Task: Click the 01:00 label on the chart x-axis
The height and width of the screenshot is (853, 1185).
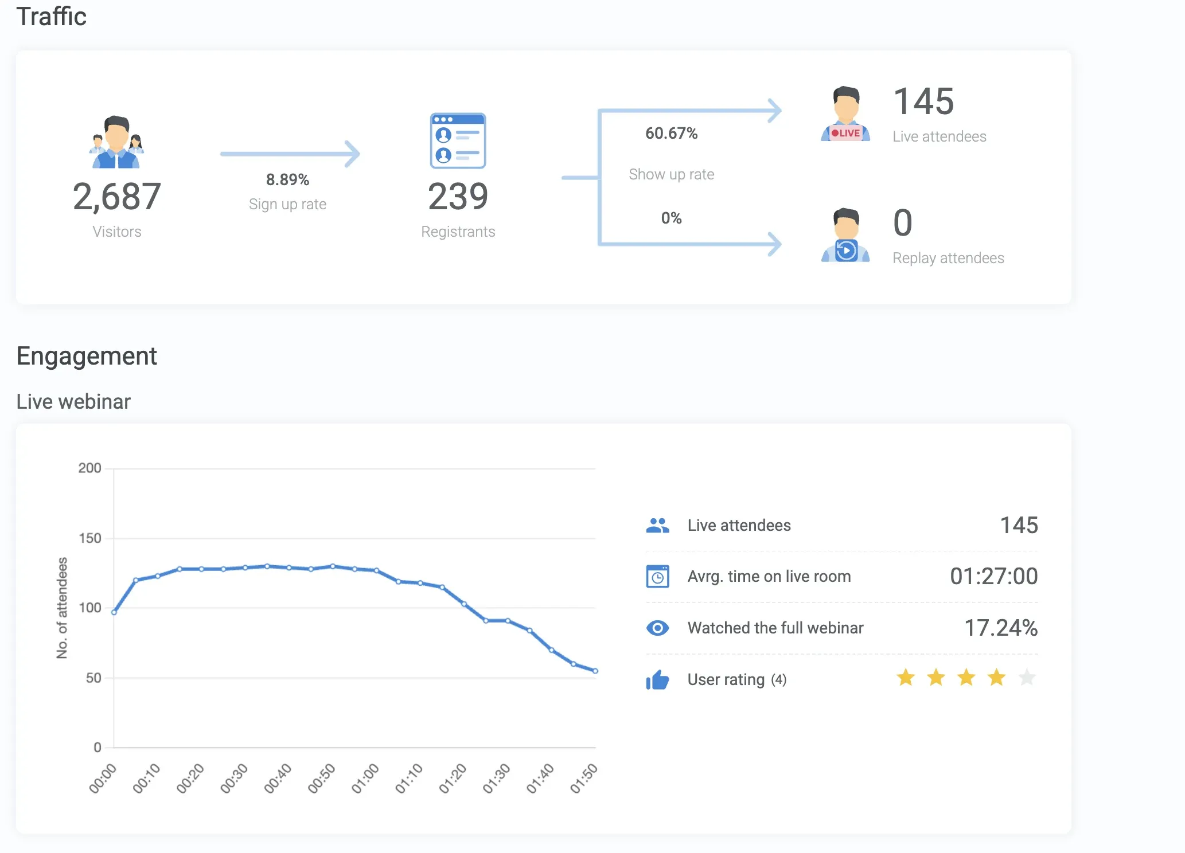Action: coord(365,778)
